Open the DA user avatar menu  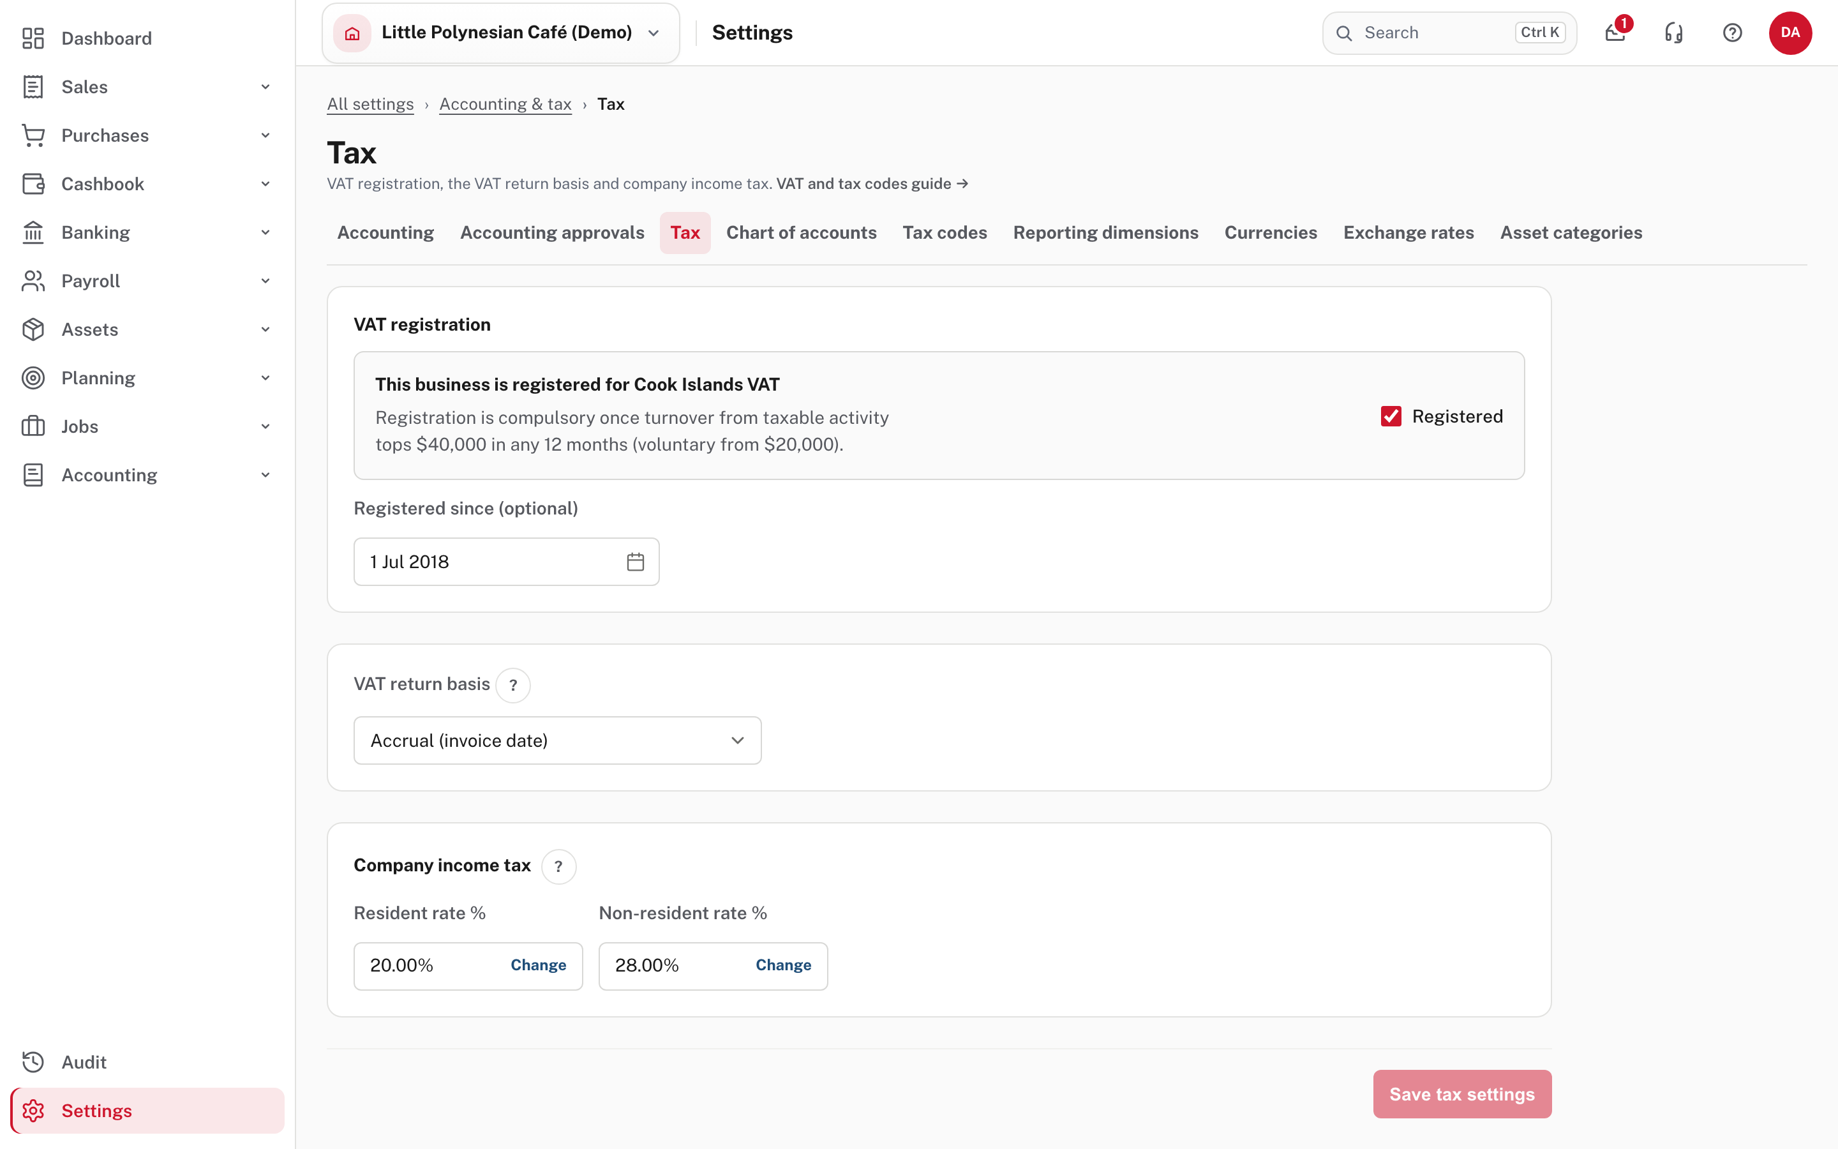coord(1790,33)
